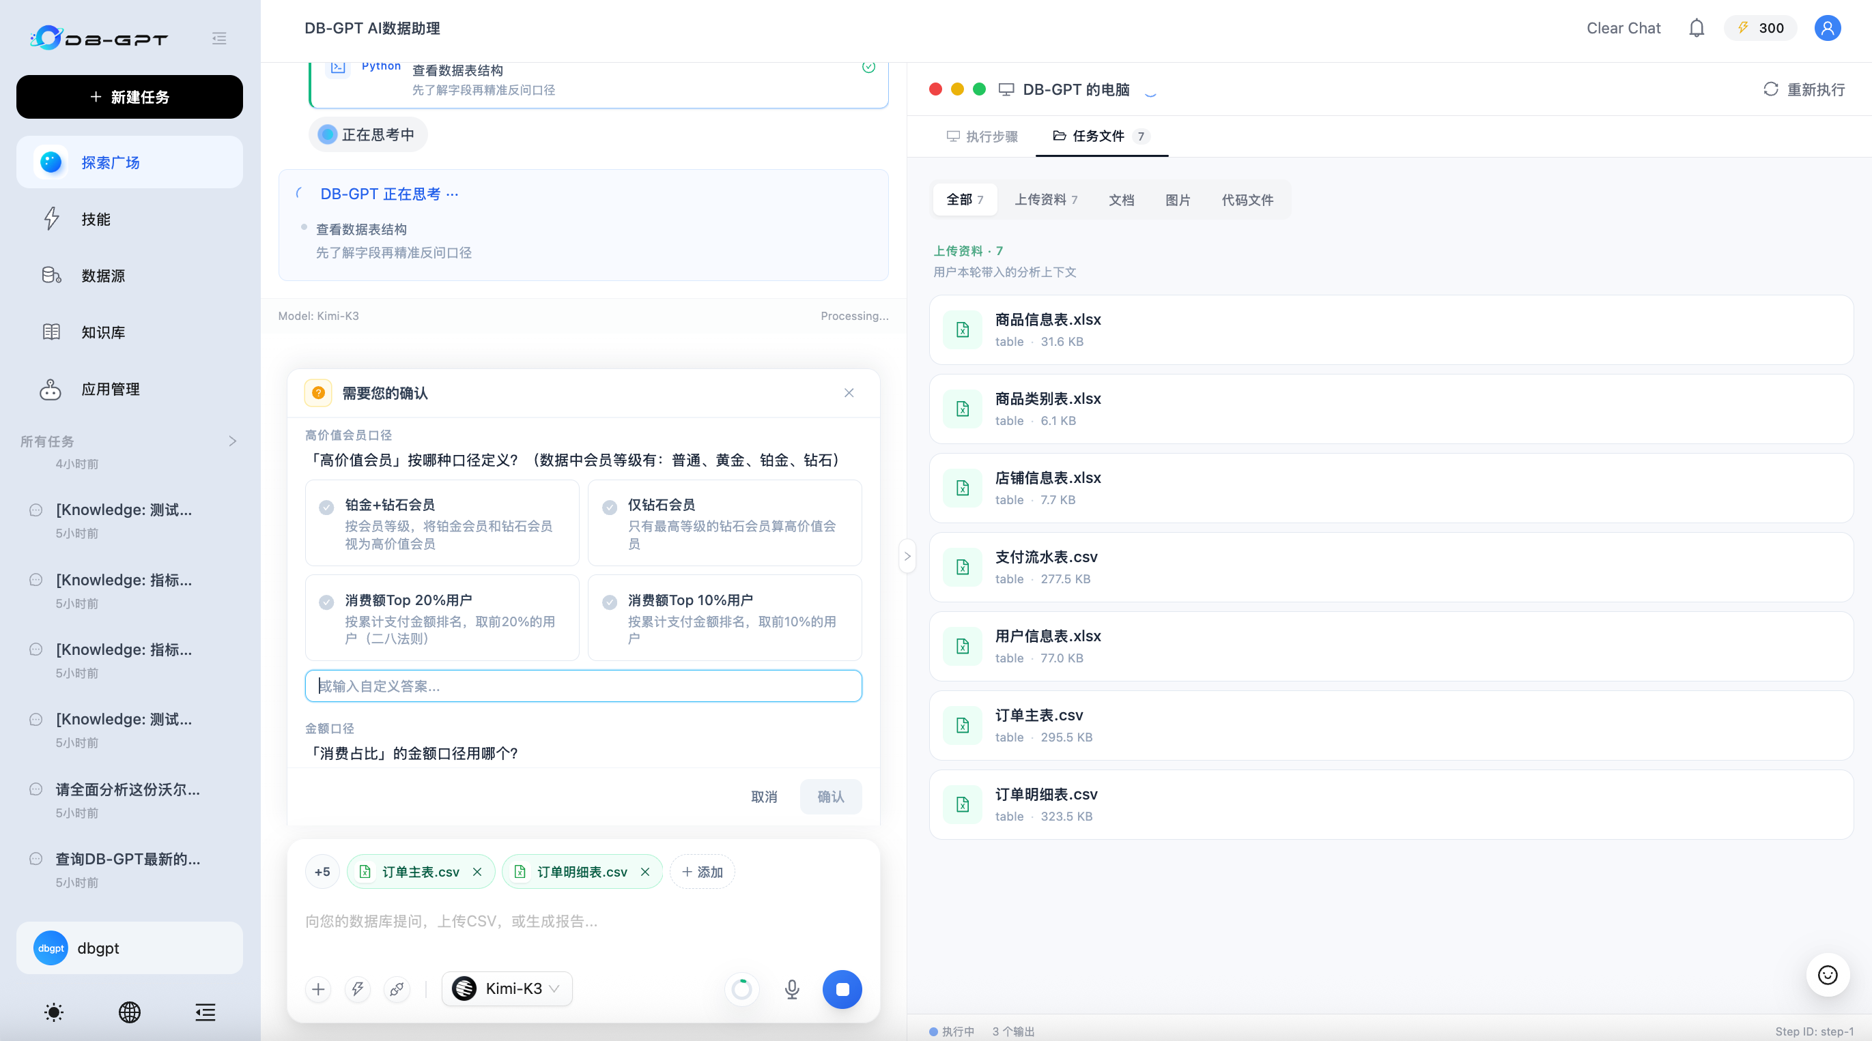This screenshot has height=1041, width=1872.
Task: Expand the 所有任务 section chevron
Action: (233, 441)
